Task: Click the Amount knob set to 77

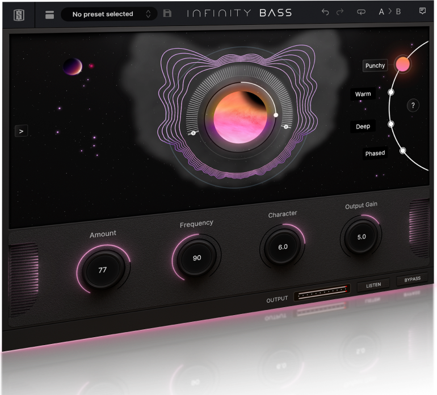Action: (x=103, y=270)
